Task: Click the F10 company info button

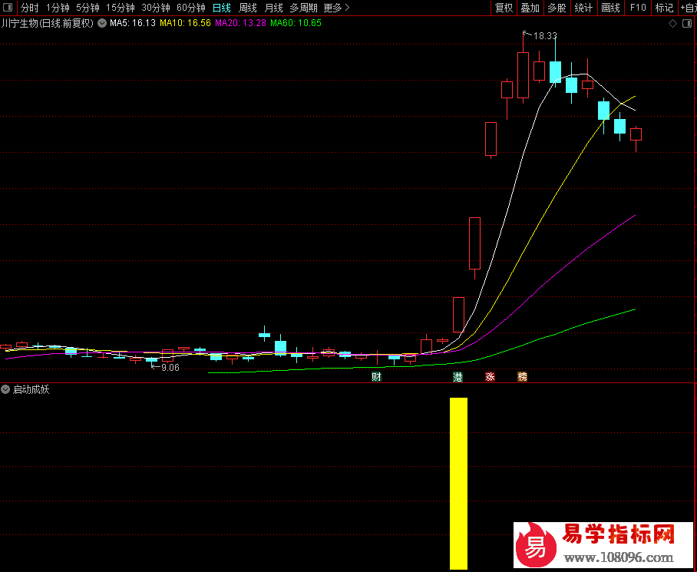Action: click(x=637, y=8)
